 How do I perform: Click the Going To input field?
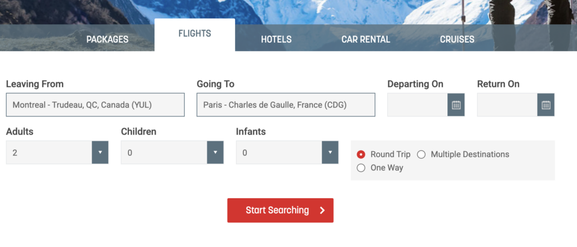(x=286, y=105)
